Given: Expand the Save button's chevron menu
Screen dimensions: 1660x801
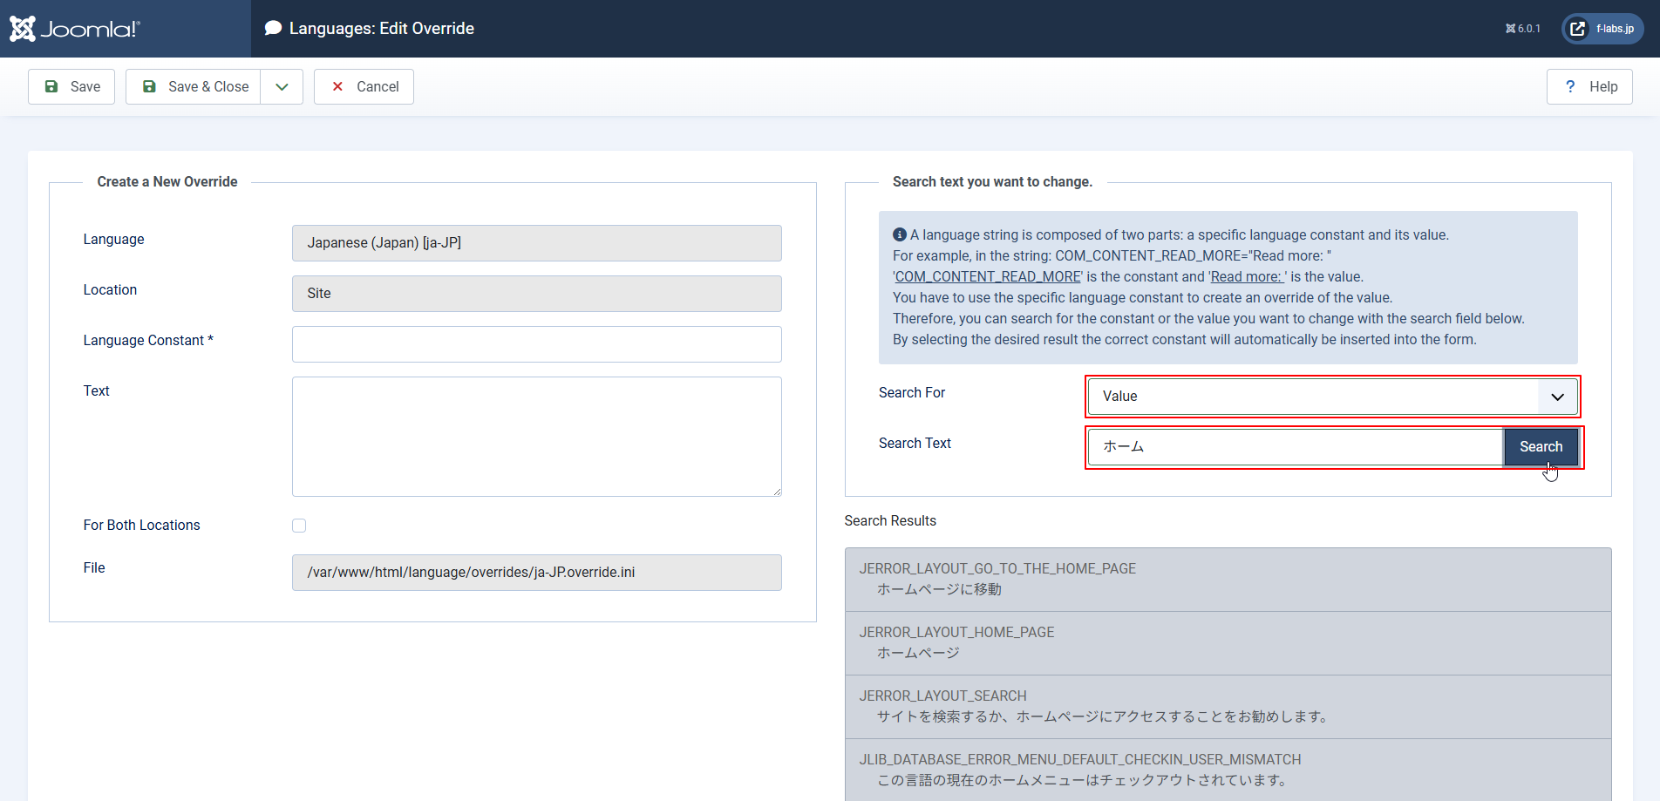Looking at the screenshot, I should pyautogui.click(x=281, y=86).
